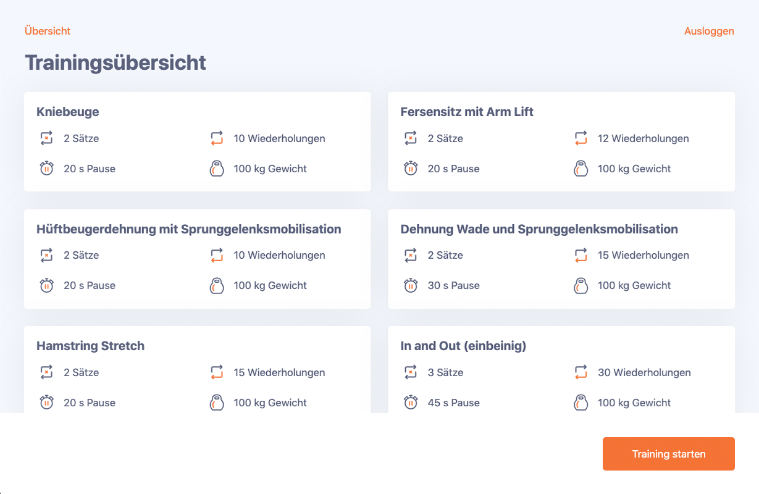Click the Trainingsübersicht page heading
The height and width of the screenshot is (494, 759).
point(115,63)
